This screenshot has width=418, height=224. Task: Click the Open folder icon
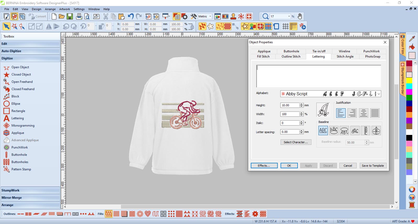62,16
